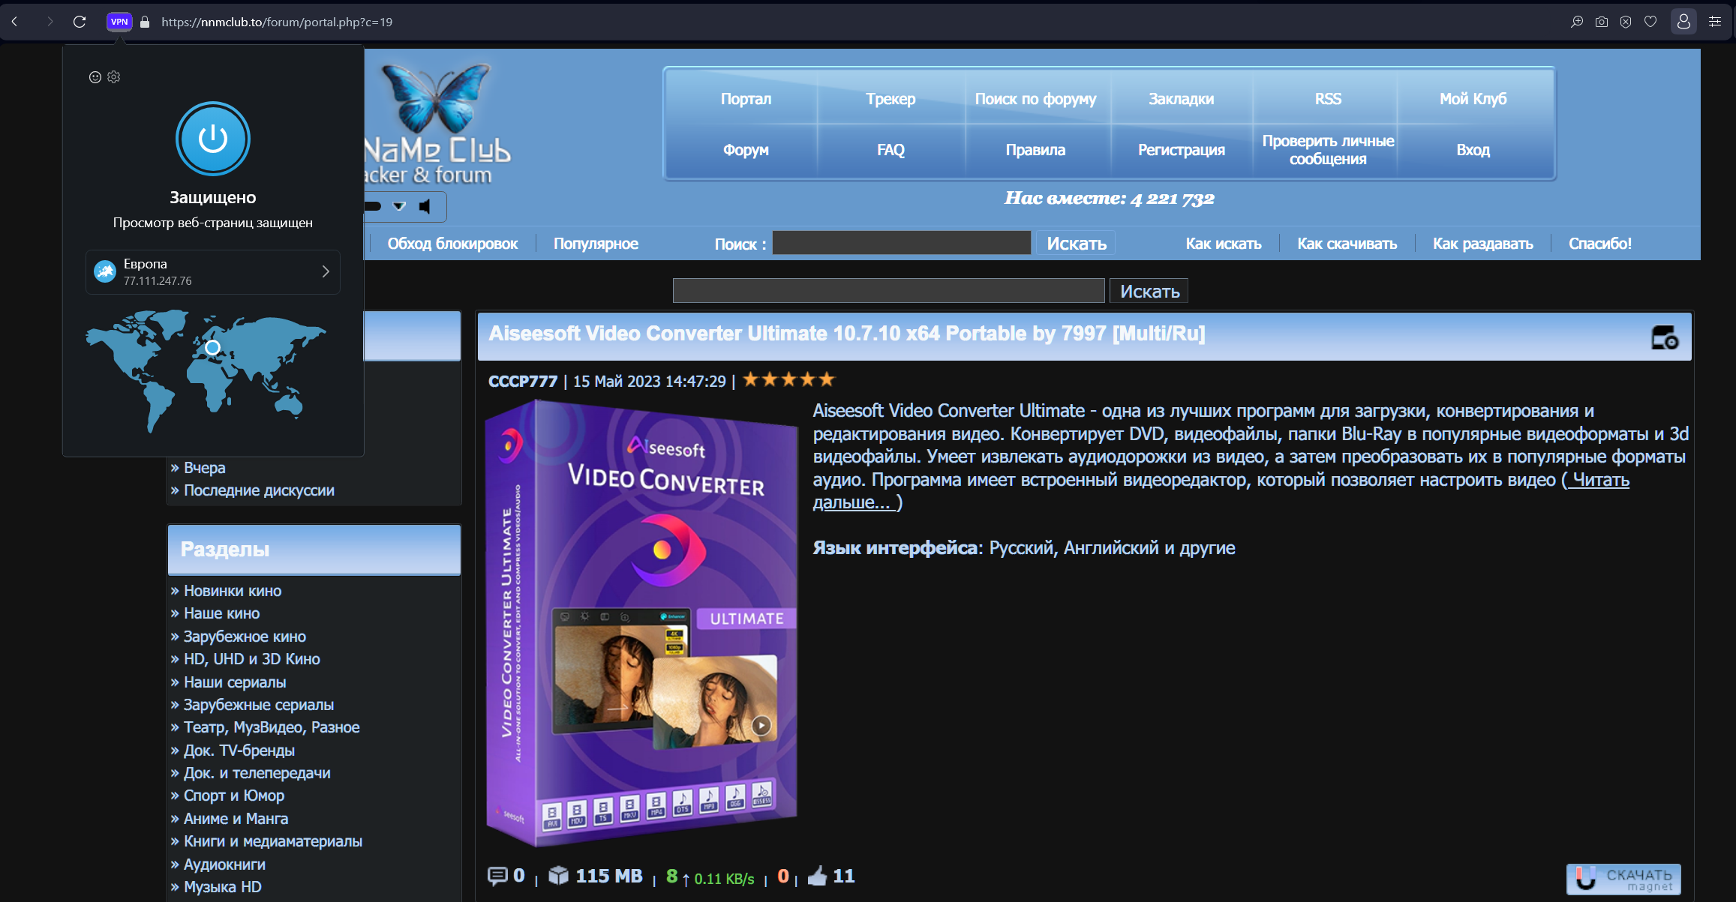
Task: Open the user profile icon in the toolbar
Action: click(x=1683, y=22)
